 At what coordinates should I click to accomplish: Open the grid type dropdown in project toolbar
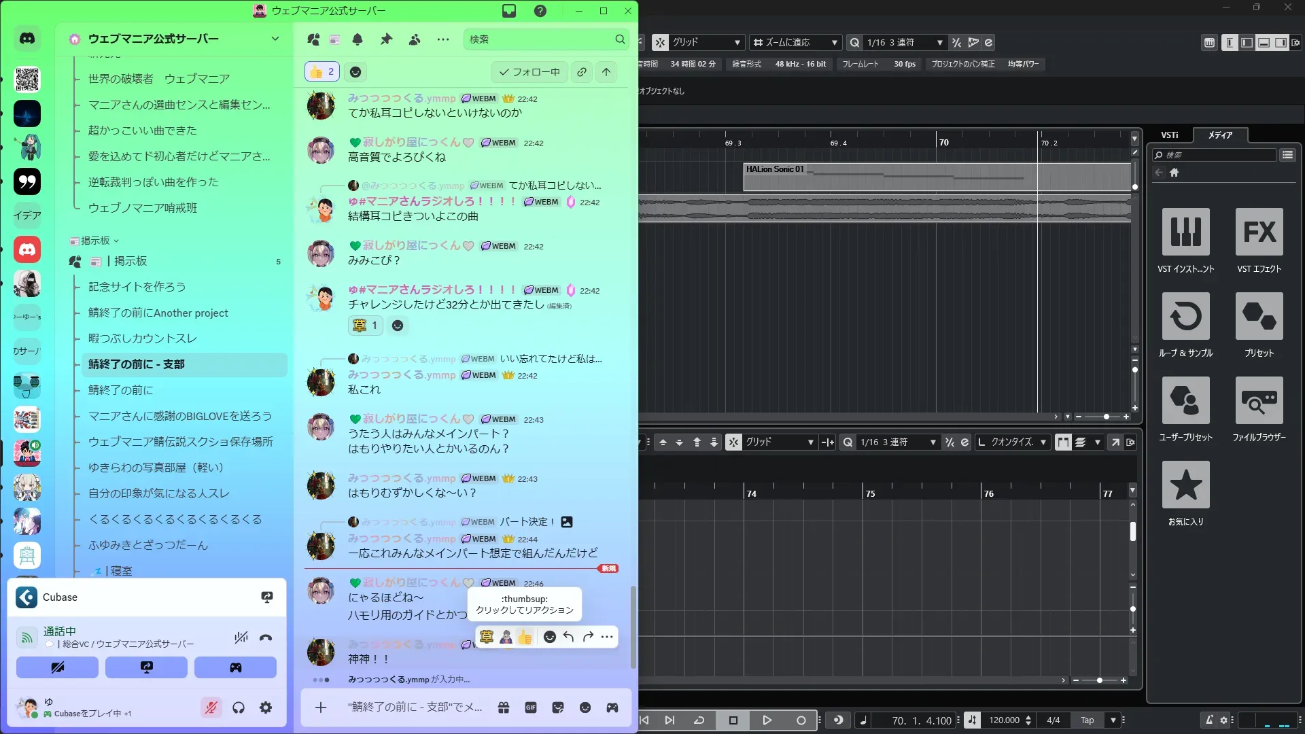point(706,42)
